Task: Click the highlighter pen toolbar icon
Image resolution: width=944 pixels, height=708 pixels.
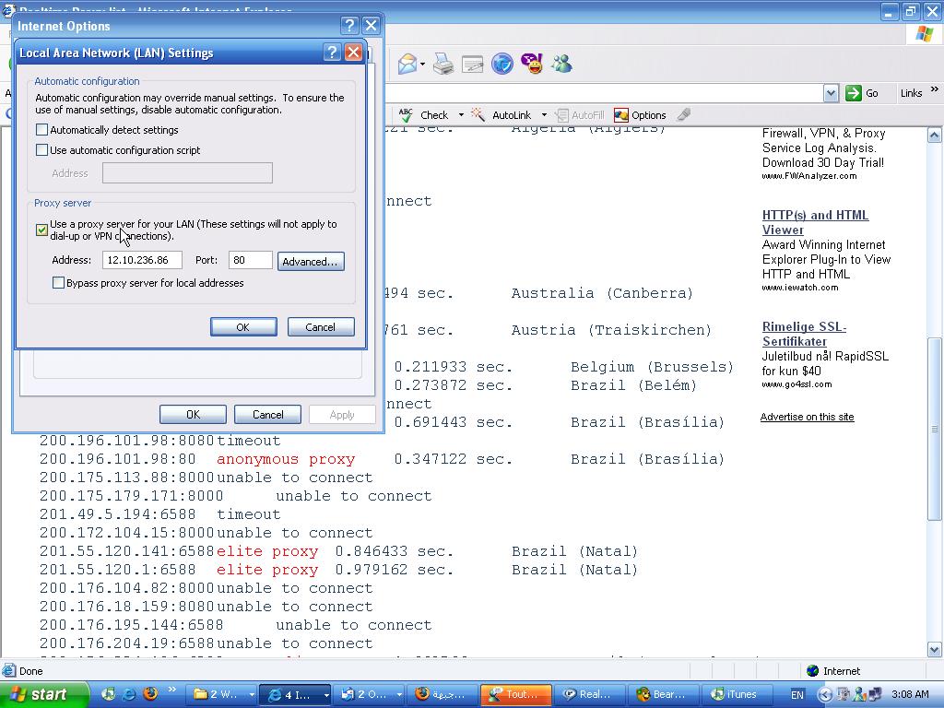Action: pos(683,115)
